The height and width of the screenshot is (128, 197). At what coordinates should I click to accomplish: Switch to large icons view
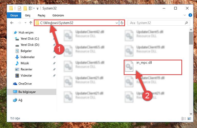tap(189, 119)
